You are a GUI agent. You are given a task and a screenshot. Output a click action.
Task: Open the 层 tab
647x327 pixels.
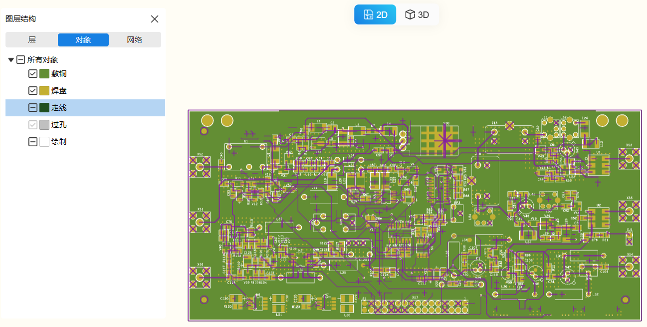click(x=32, y=40)
